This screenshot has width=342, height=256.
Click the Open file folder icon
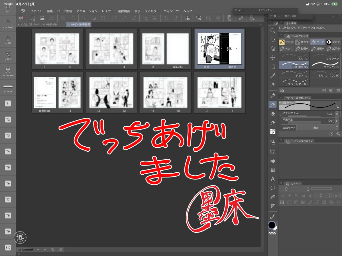(x=42, y=18)
